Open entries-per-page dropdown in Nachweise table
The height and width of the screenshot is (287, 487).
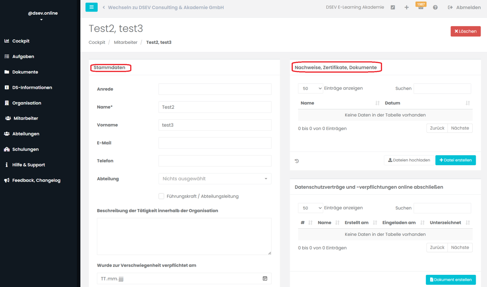[310, 88]
